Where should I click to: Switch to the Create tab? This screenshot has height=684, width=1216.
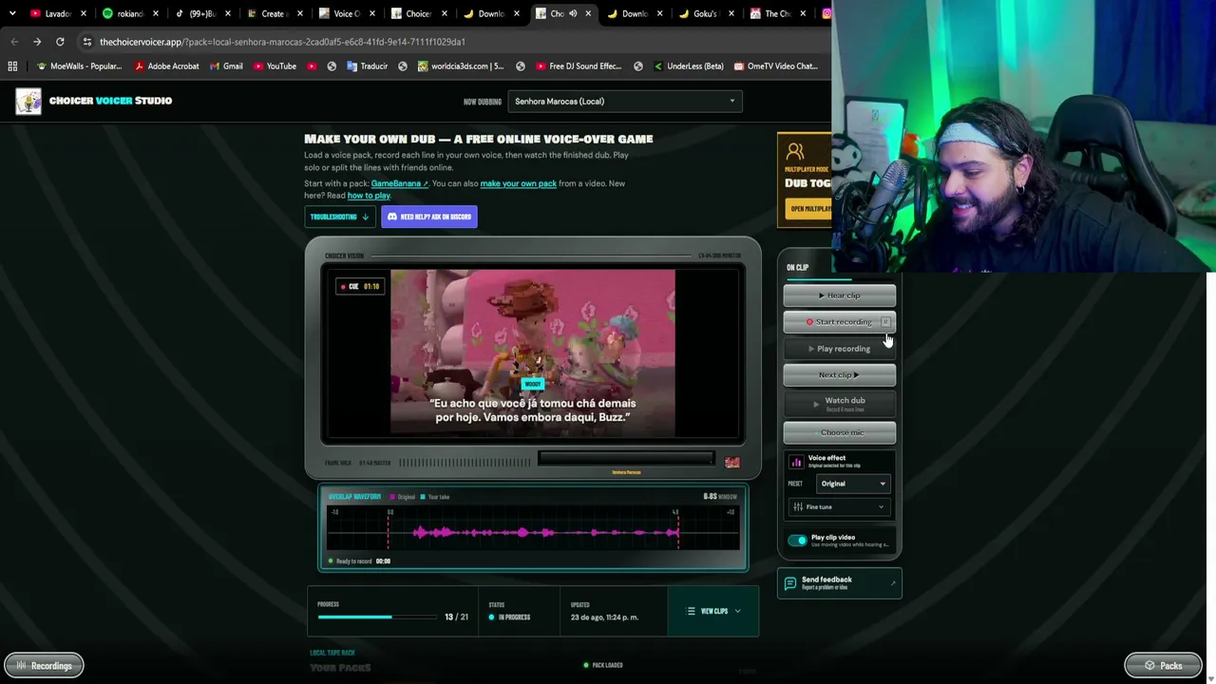click(274, 13)
